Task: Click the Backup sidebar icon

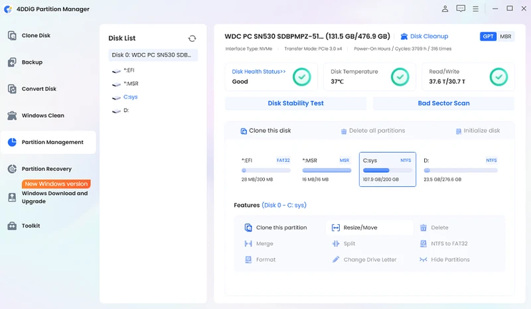Action: [x=12, y=62]
